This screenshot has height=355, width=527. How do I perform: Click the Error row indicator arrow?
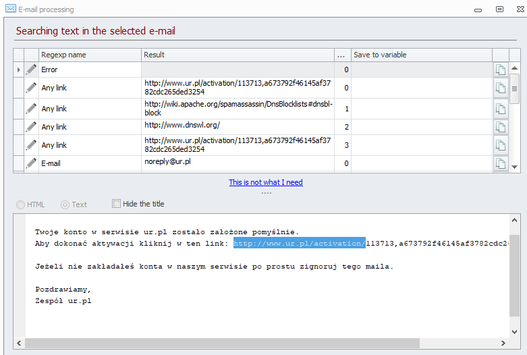(x=18, y=70)
